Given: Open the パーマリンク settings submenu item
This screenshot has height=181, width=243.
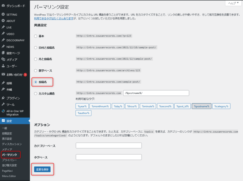Looking at the screenshot, I should tap(9, 155).
